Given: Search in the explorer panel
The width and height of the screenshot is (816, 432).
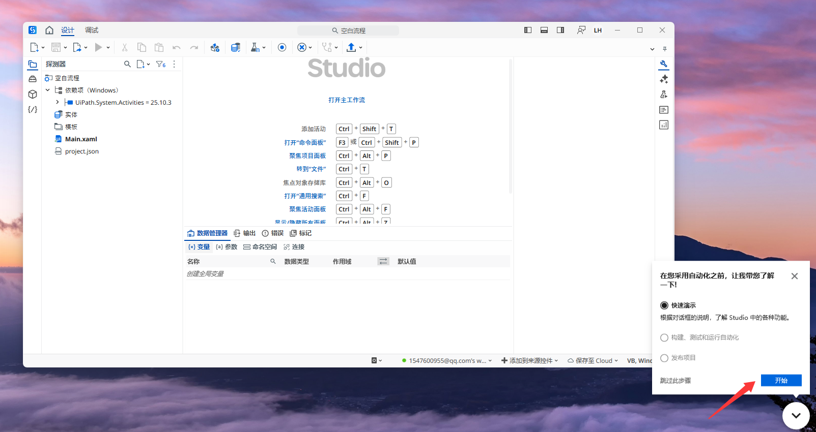Looking at the screenshot, I should coord(127,64).
